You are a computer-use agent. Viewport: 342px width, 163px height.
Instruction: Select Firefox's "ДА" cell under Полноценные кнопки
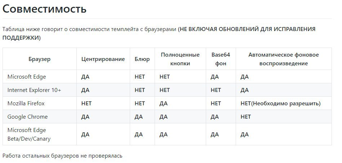click(164, 103)
